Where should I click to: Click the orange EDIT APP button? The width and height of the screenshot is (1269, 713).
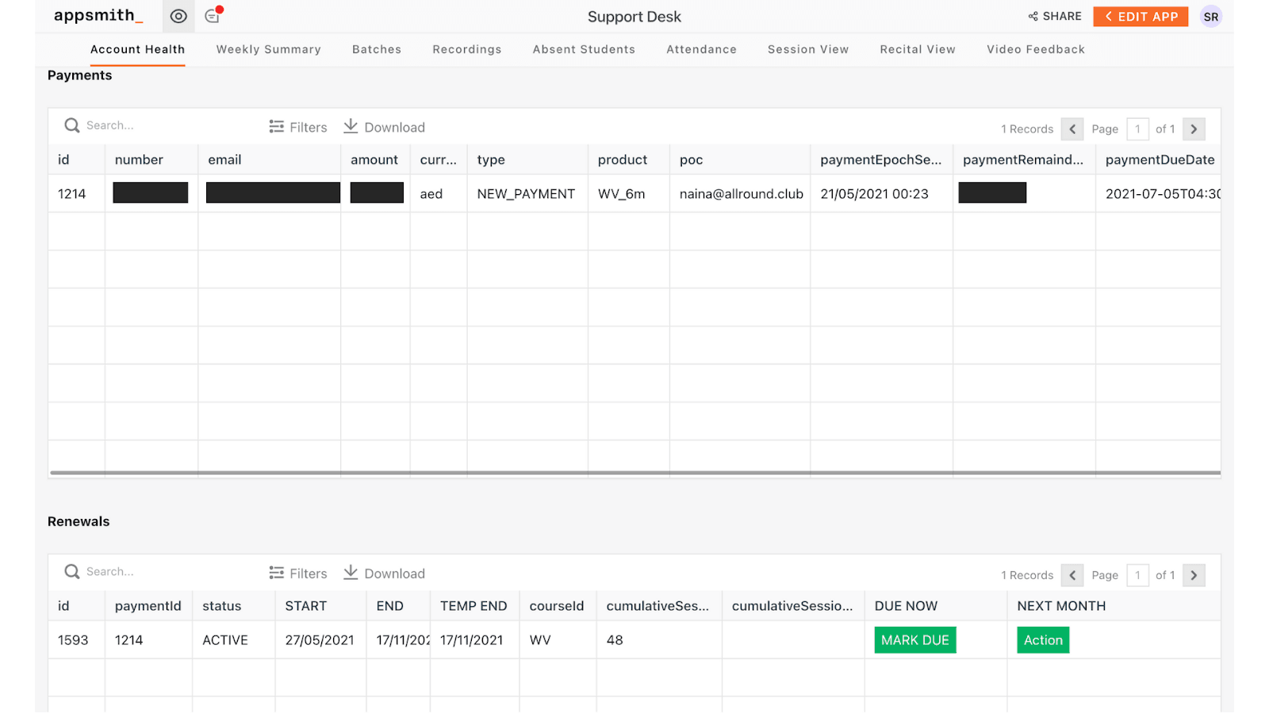point(1141,17)
